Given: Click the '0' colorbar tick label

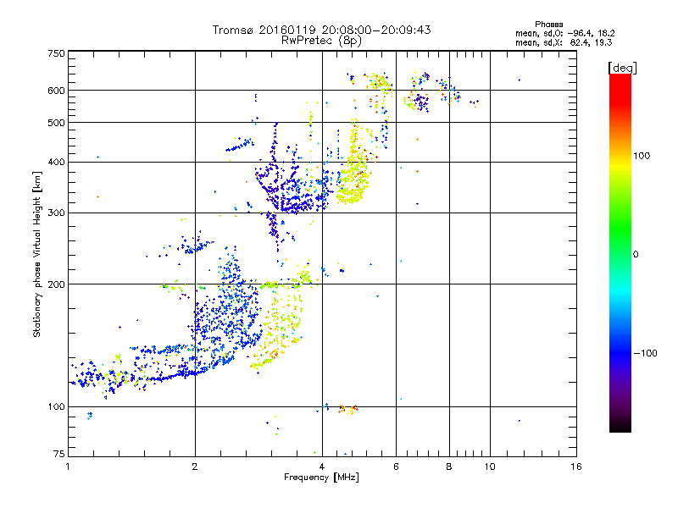Looking at the screenshot, I should coord(636,255).
